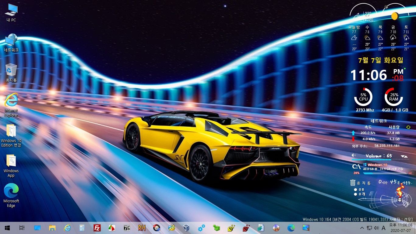Image resolution: width=416 pixels, height=234 pixels.
Task: Click the speaker icon in Volume widget
Action: point(354,155)
